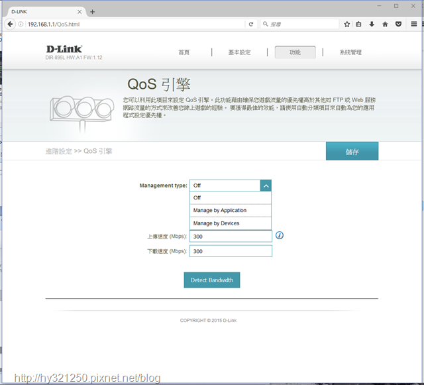
Task: Minimize the browser window
Action: pyautogui.click(x=380, y=6)
